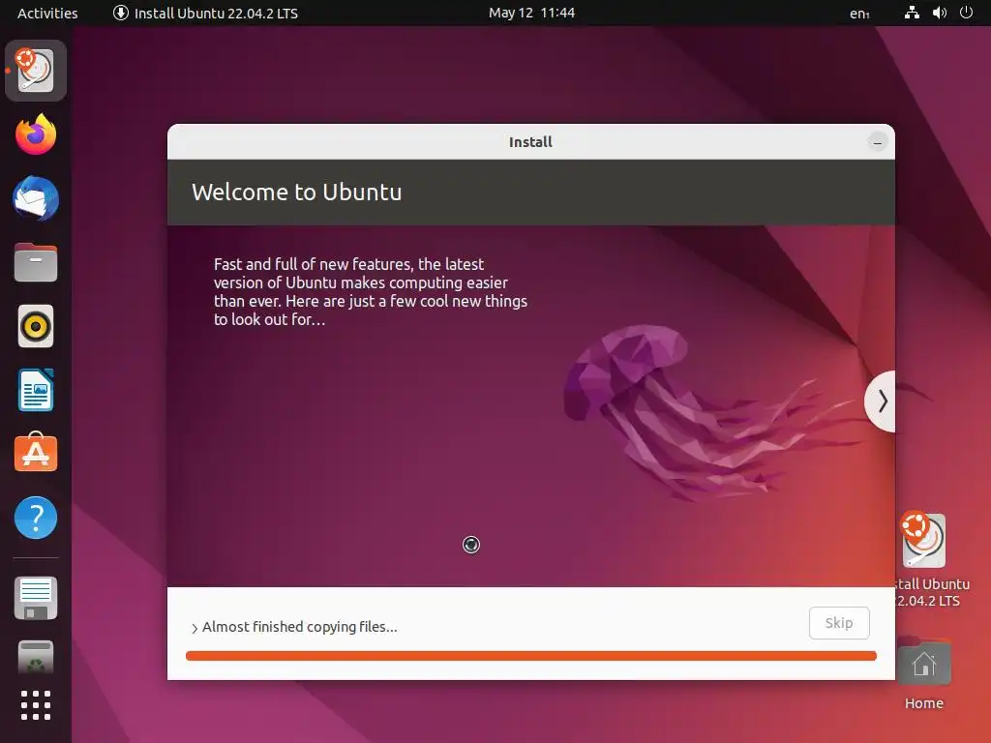Click the floppy drive icon in the dock
This screenshot has height=743, width=991.
click(x=36, y=598)
